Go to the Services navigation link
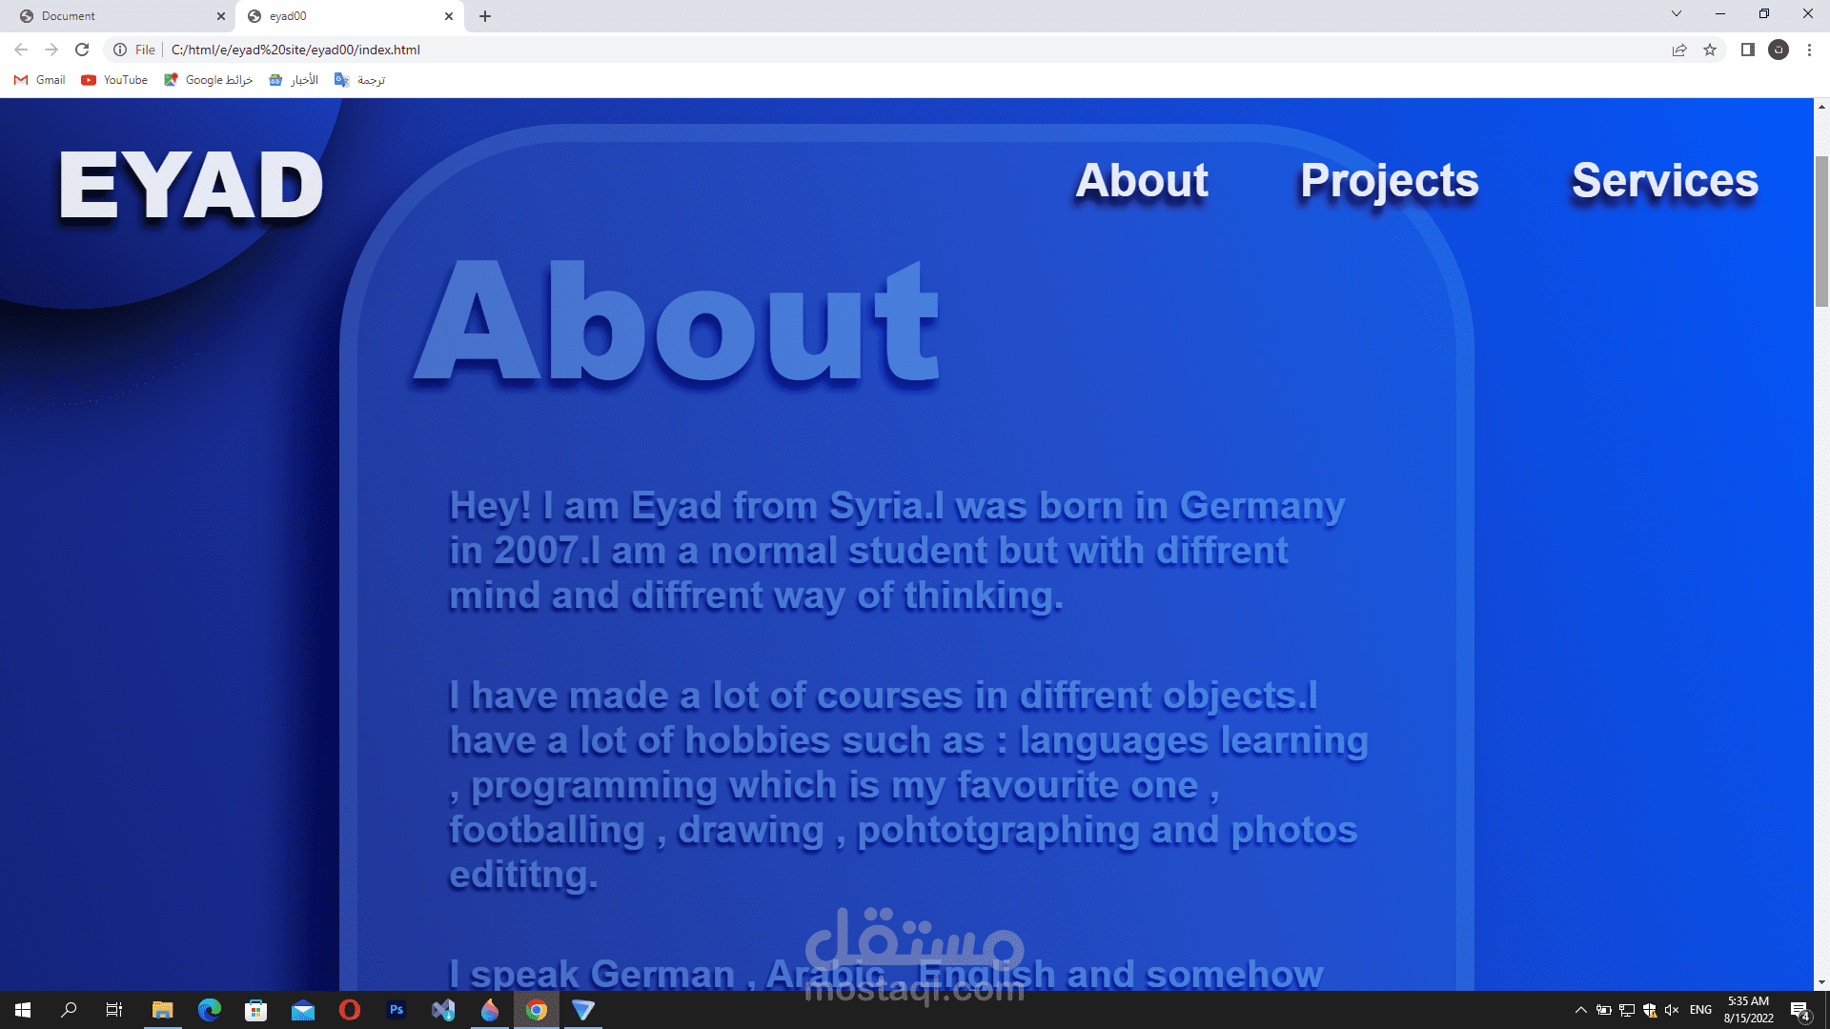1830x1029 pixels. tap(1664, 181)
